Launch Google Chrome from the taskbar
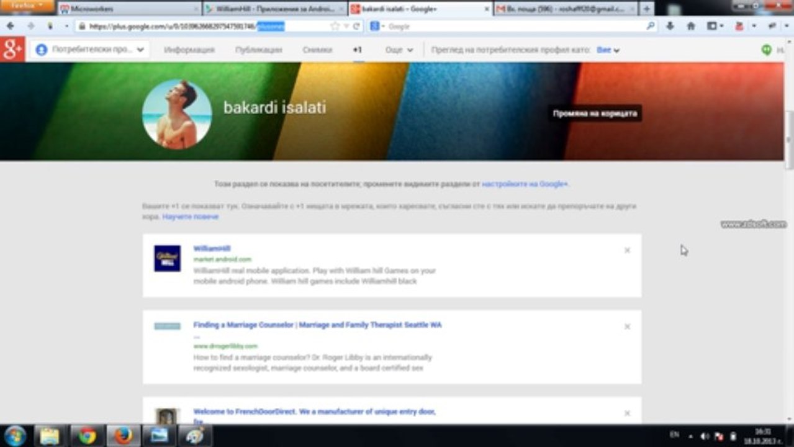Viewport: 794px width, 447px height. coord(87,436)
